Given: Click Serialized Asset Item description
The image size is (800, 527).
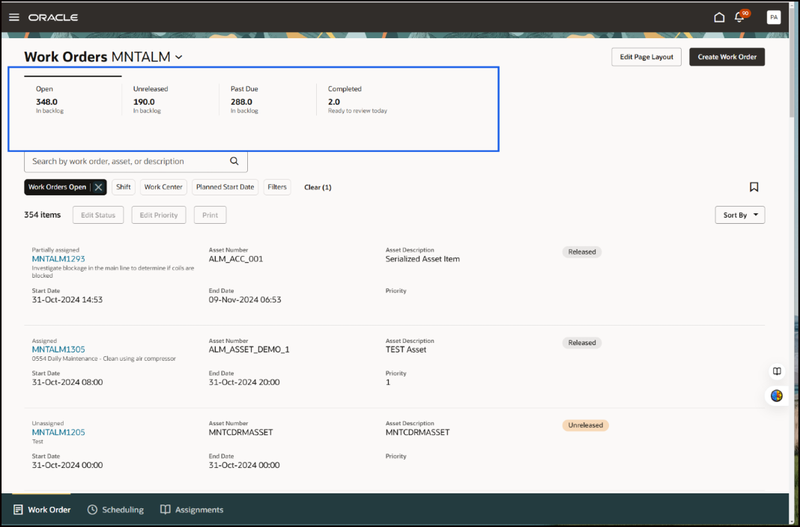Looking at the screenshot, I should point(422,259).
